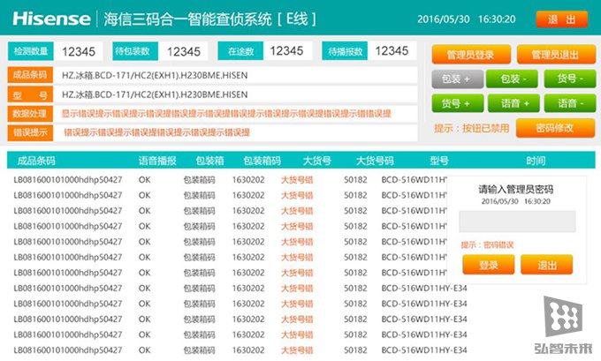
Task: Click the orange 错误提示 field label
Action: coord(30,133)
